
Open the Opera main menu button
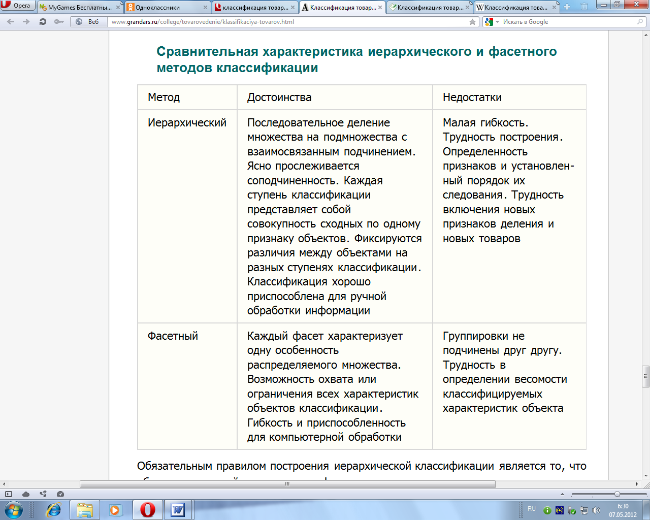(17, 6)
